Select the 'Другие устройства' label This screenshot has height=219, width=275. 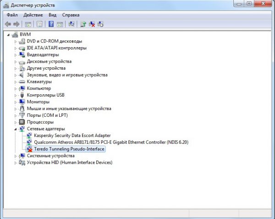[x=46, y=68]
